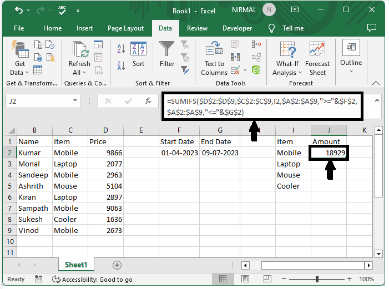
Task: Open the File menu
Action: coord(19,28)
